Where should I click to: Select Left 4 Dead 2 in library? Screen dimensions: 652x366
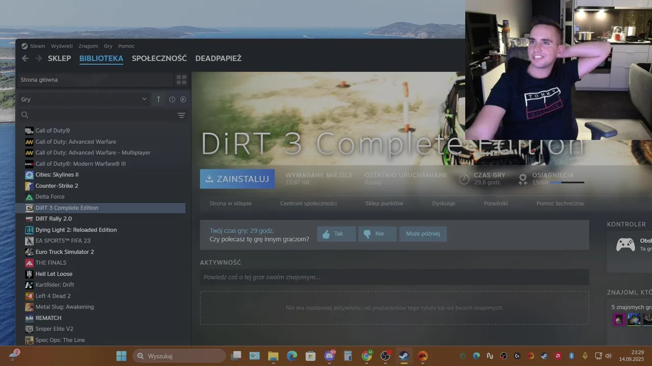click(x=100, y=296)
